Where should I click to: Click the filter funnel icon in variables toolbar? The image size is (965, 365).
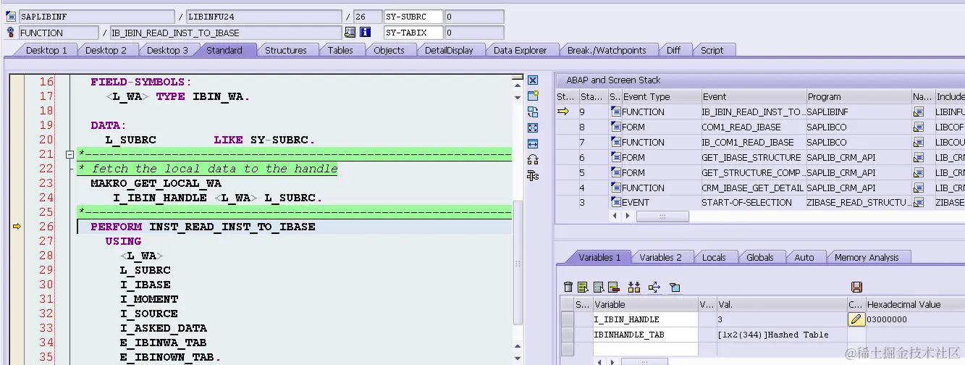coord(675,288)
